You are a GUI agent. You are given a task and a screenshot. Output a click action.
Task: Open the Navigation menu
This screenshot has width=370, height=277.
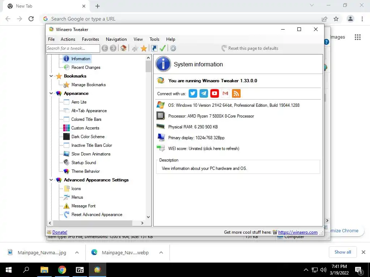116,39
